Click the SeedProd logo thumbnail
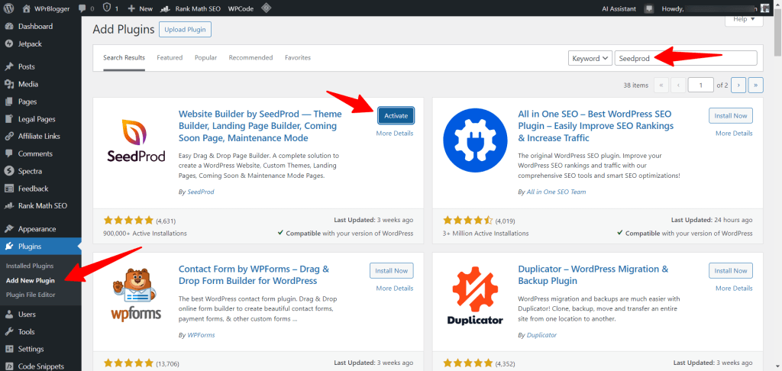The image size is (782, 371). point(136,142)
